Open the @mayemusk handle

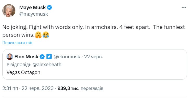pyautogui.click(x=34, y=14)
